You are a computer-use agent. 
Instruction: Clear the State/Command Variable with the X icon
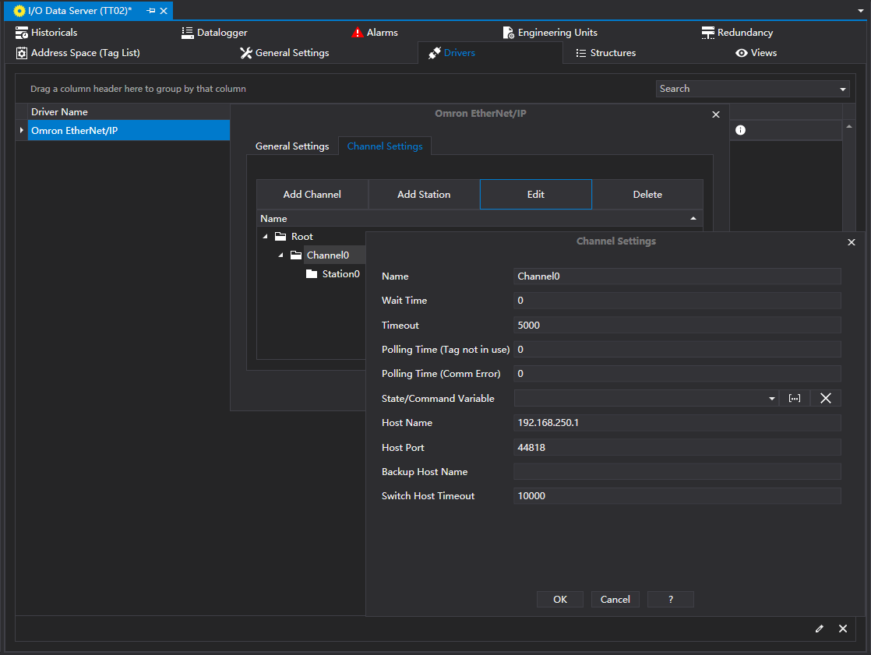pos(826,398)
